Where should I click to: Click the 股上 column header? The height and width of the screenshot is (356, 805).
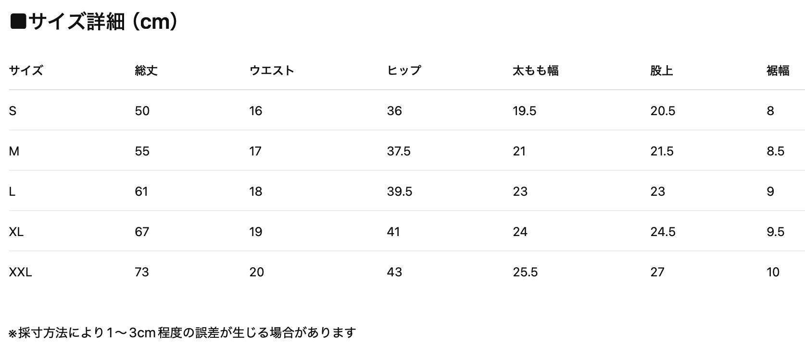pos(661,71)
